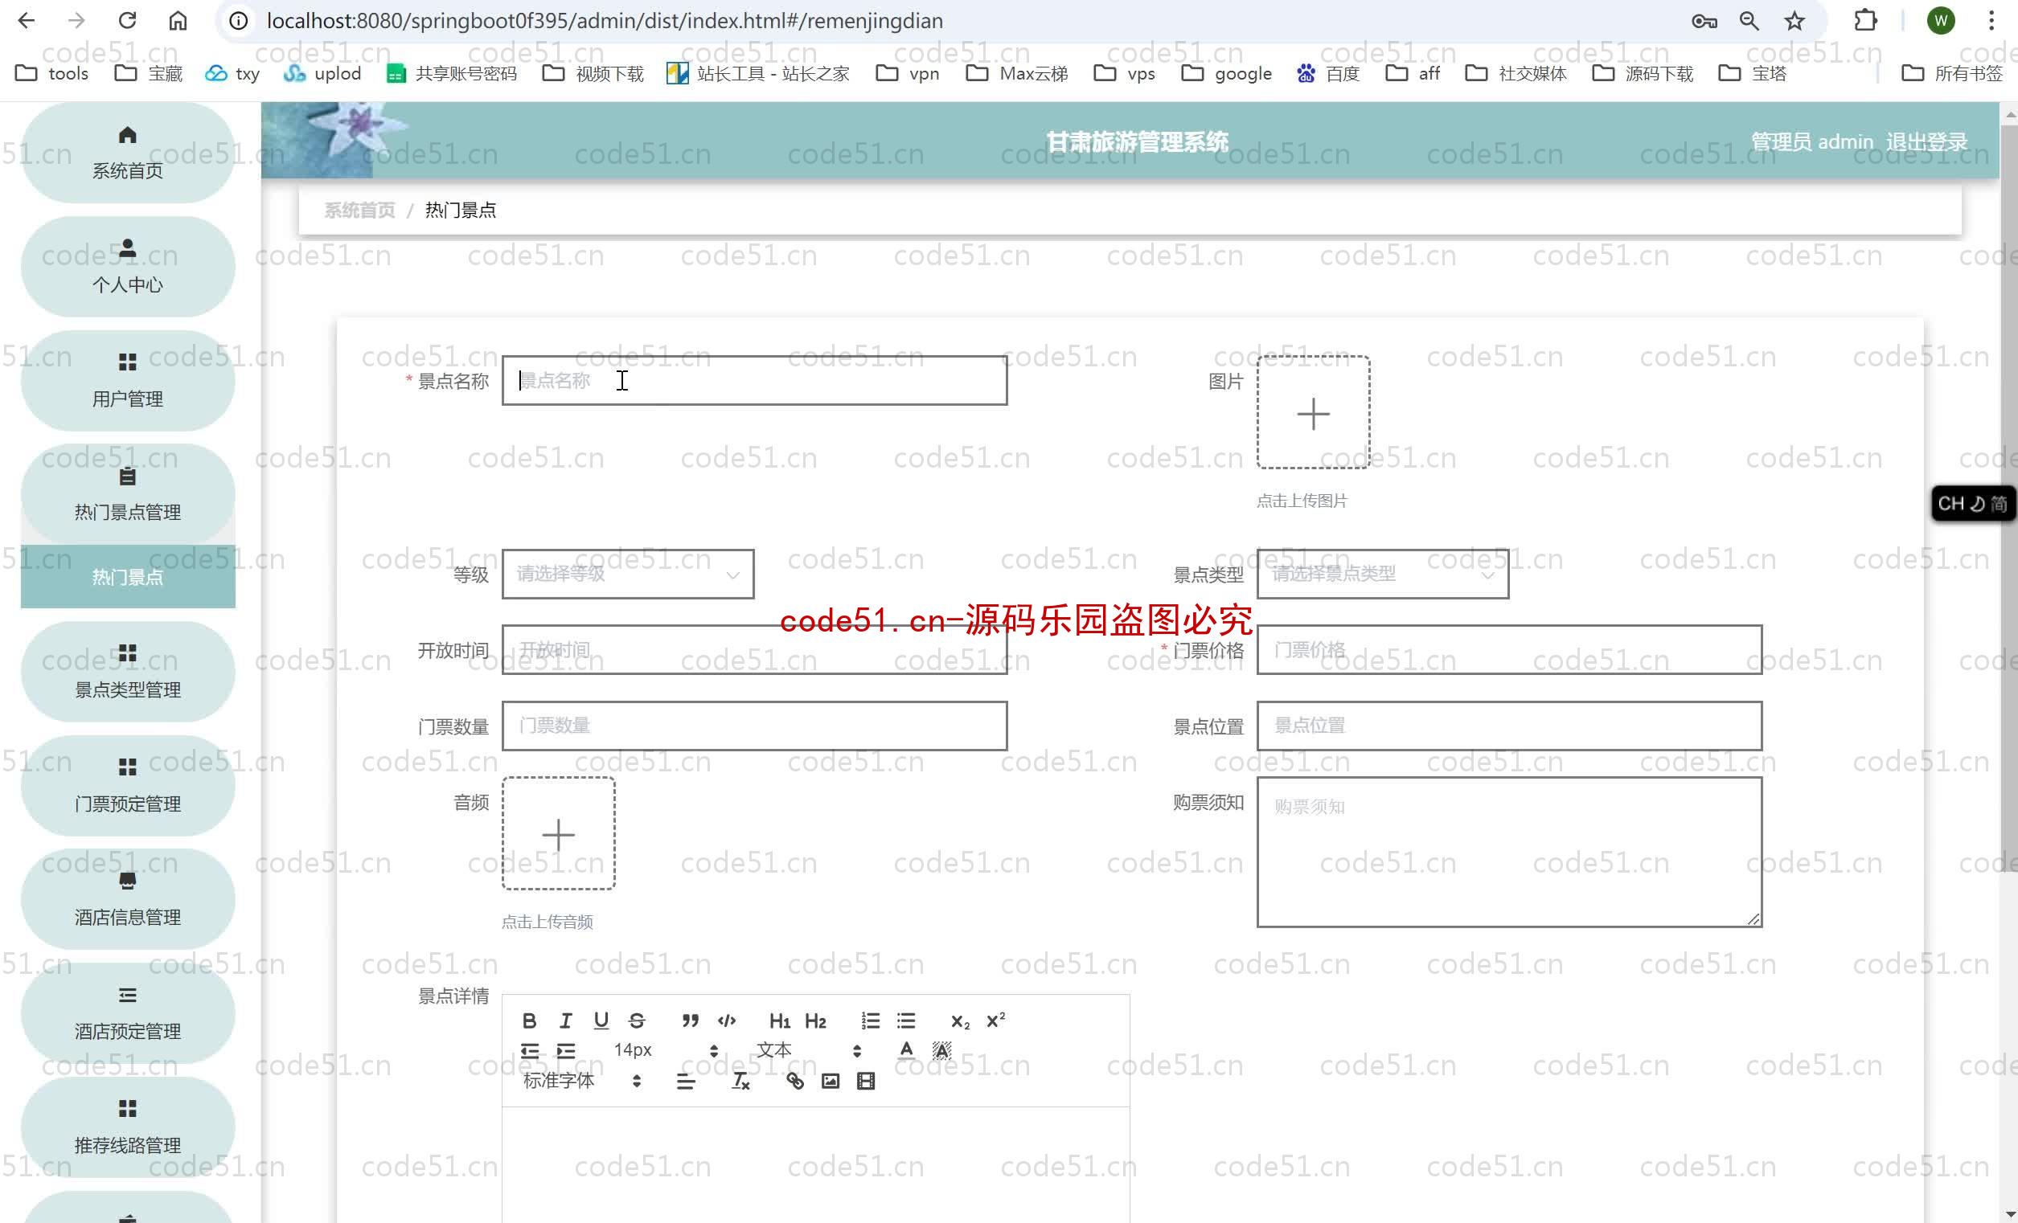2018x1223 pixels.
Task: Increase indent in editor
Action: pyautogui.click(x=566, y=1051)
